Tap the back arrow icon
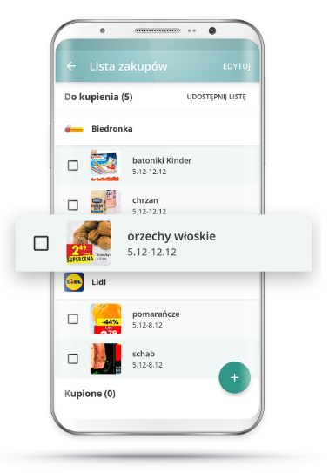Viewport: 329px width, 473px height. 71,66
